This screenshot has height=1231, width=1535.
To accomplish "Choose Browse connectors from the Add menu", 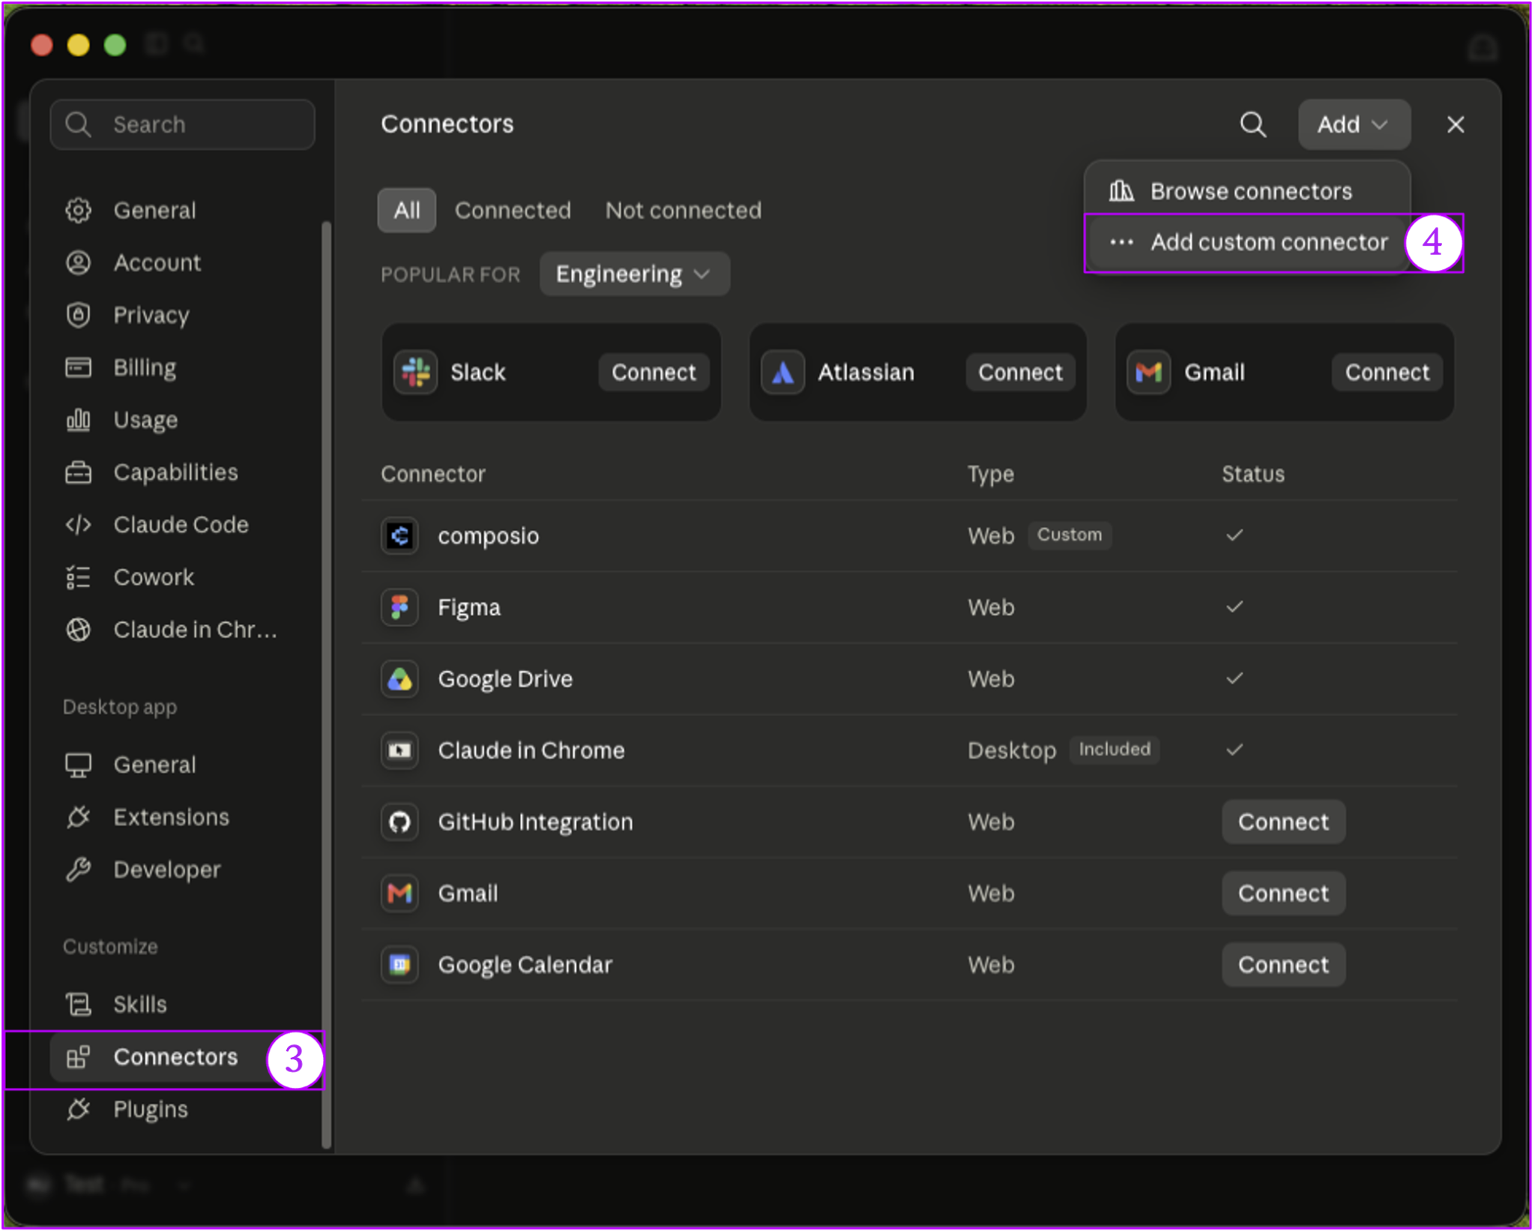I will [x=1247, y=191].
